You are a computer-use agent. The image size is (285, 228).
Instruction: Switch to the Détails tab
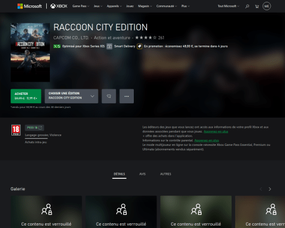[x=119, y=174]
